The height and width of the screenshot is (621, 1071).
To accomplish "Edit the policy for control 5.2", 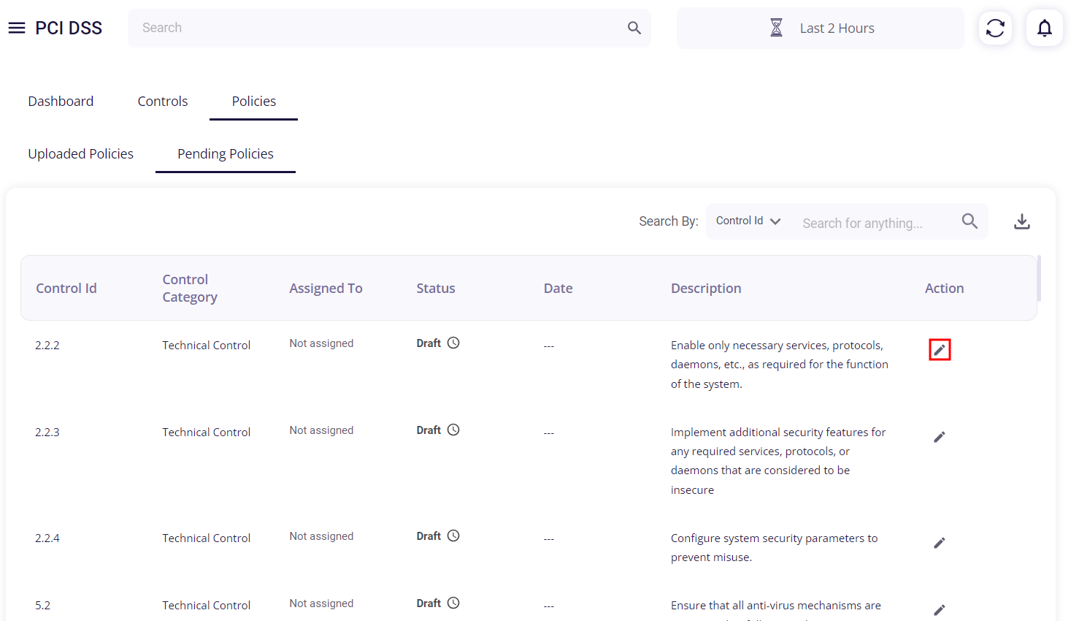I will (x=940, y=610).
